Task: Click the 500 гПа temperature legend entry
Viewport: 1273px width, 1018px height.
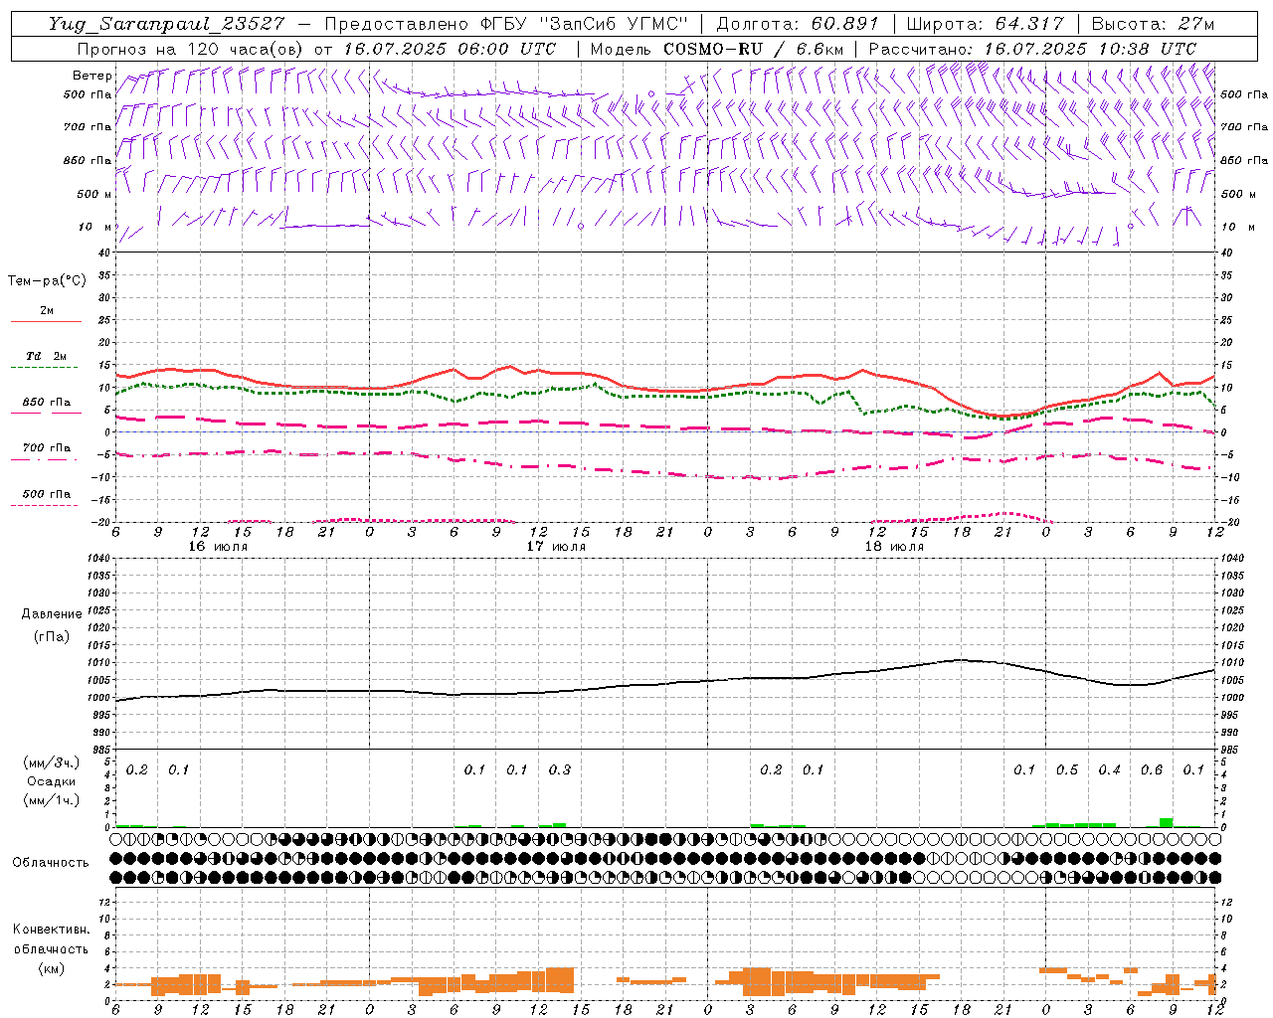Action: (47, 493)
